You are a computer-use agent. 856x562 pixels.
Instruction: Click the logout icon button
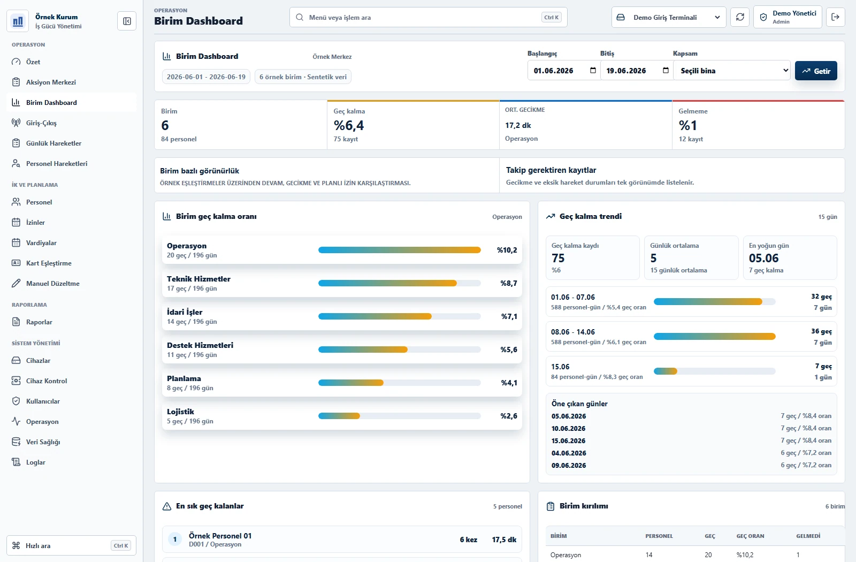836,17
